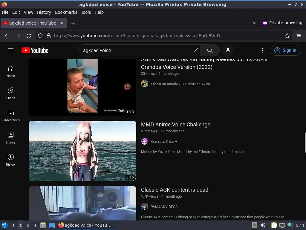Switch to workspace 3 in taskbar

click(x=28, y=225)
